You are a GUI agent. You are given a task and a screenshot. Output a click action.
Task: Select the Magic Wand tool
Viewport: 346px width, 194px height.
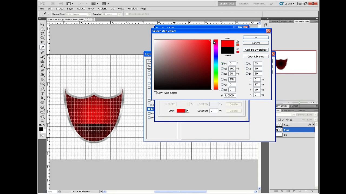[42, 38]
